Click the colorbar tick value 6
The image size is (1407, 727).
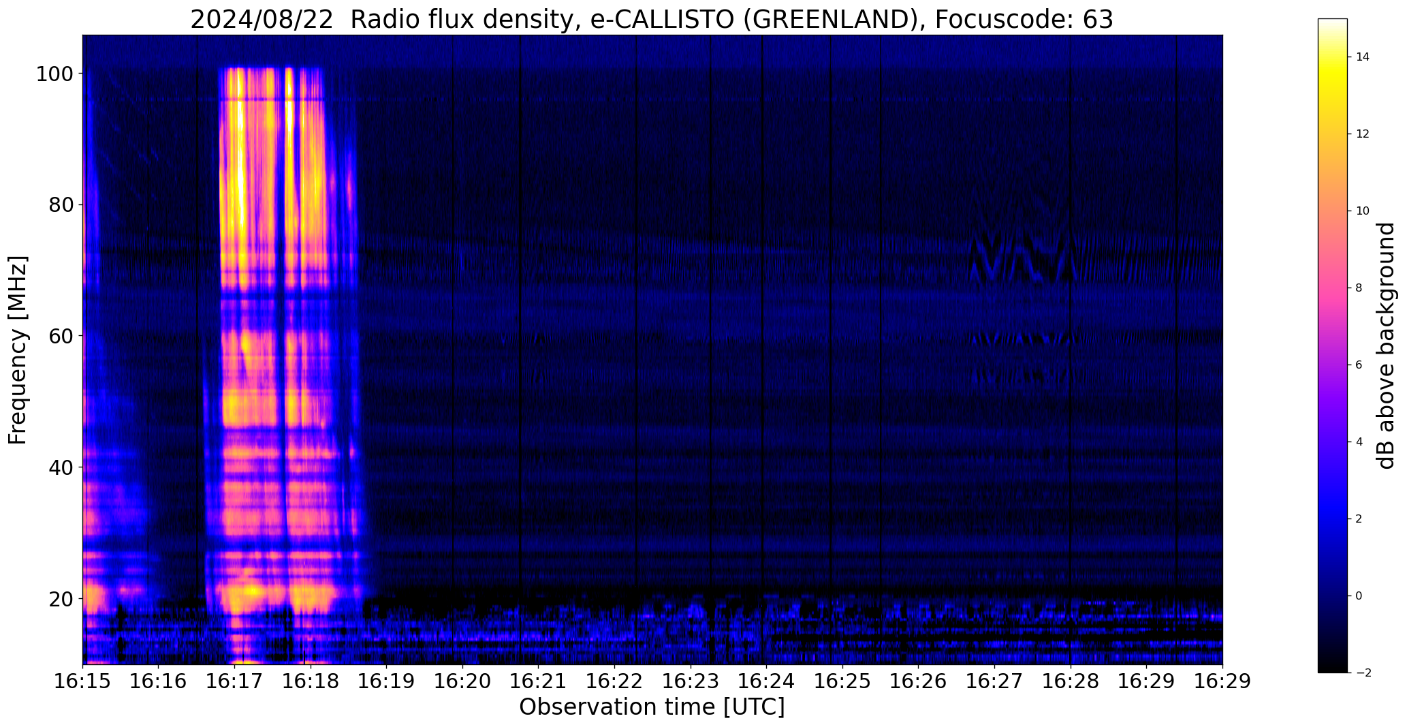(x=1359, y=365)
